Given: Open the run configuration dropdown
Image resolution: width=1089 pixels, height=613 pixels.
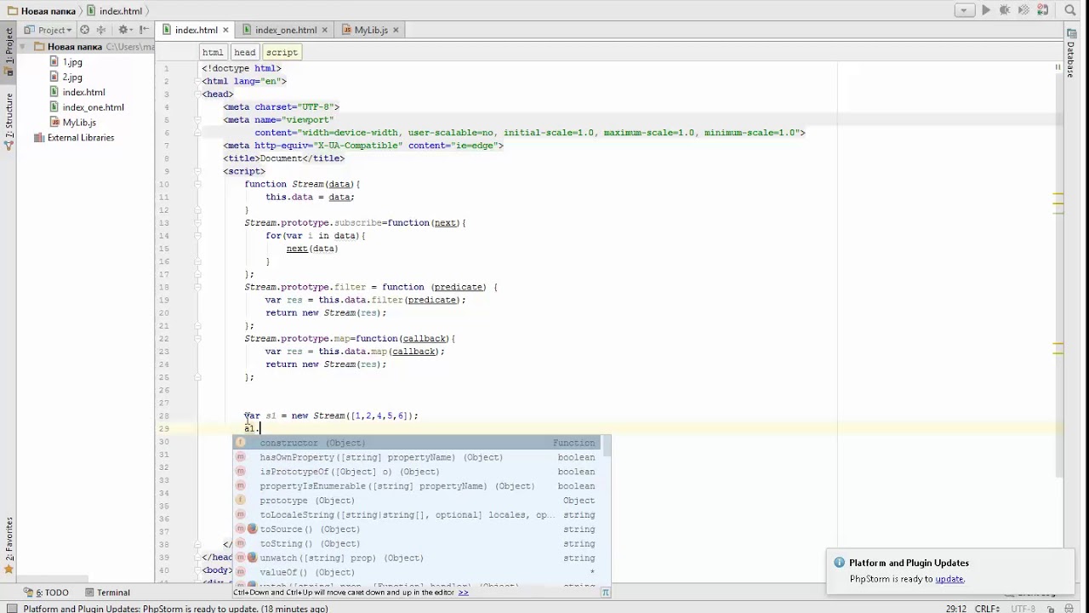Looking at the screenshot, I should point(964,11).
